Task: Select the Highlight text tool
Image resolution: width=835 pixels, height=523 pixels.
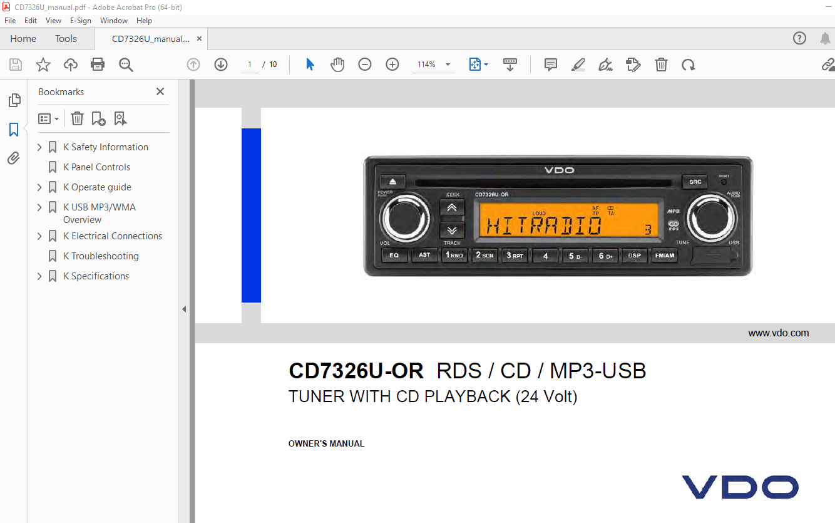Action: 578,65
